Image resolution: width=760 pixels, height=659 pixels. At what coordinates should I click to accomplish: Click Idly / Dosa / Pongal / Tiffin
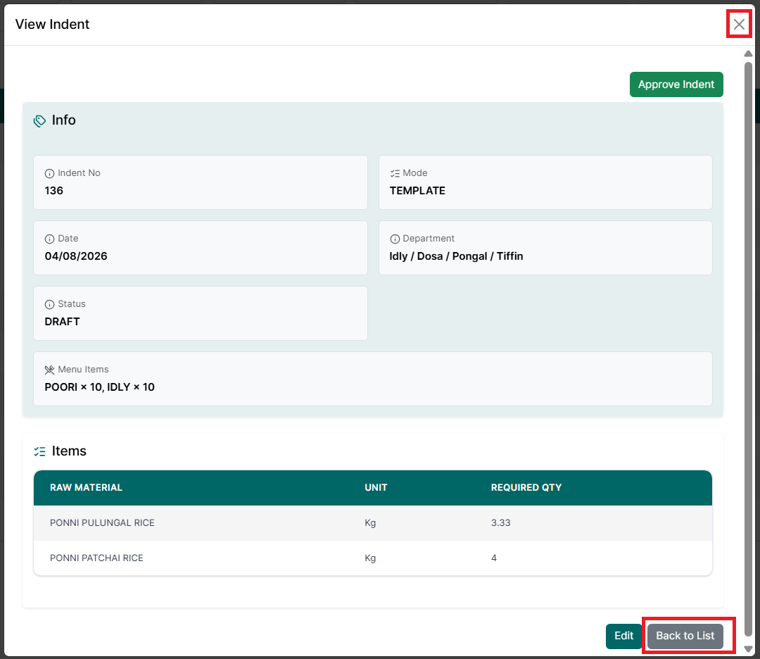pyautogui.click(x=456, y=256)
